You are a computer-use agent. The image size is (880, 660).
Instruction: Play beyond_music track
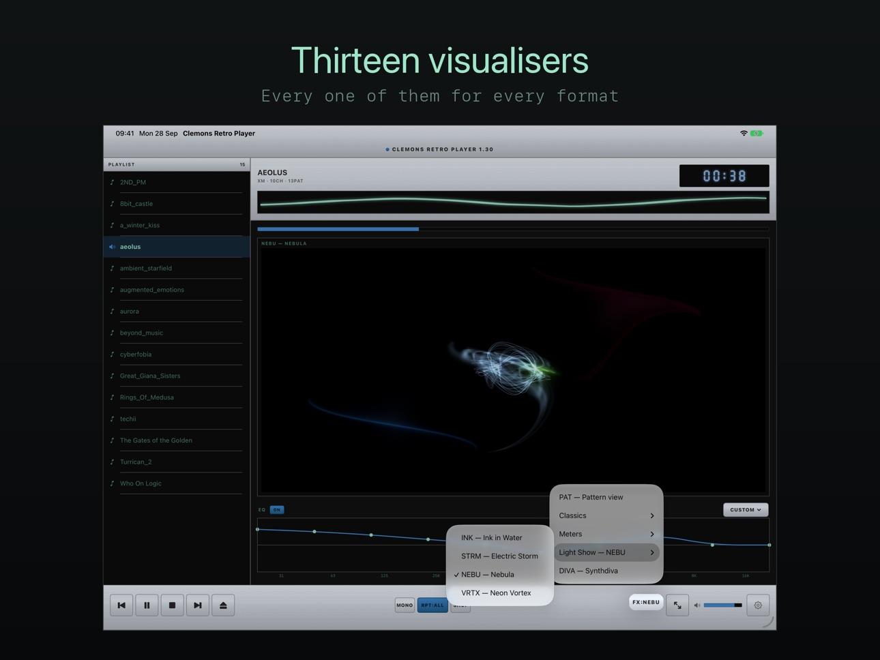click(177, 333)
